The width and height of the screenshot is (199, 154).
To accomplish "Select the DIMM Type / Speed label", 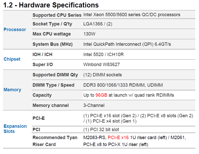I will point(54,85).
